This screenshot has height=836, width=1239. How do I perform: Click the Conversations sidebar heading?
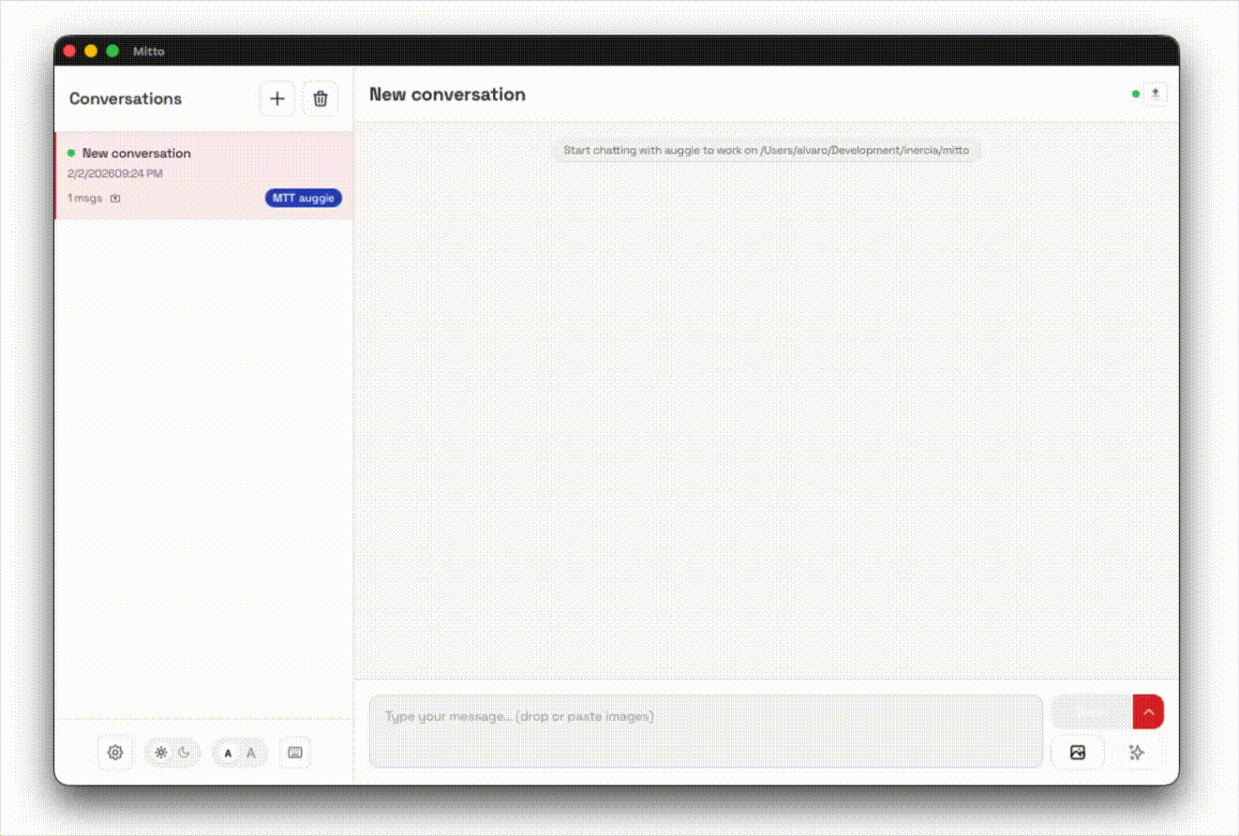pyautogui.click(x=126, y=98)
